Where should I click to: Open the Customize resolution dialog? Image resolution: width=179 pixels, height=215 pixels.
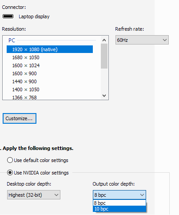pyautogui.click(x=20, y=118)
